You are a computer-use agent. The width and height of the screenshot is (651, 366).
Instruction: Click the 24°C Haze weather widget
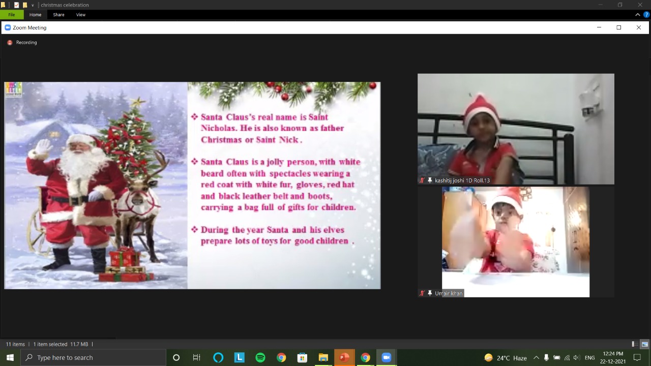pyautogui.click(x=506, y=358)
